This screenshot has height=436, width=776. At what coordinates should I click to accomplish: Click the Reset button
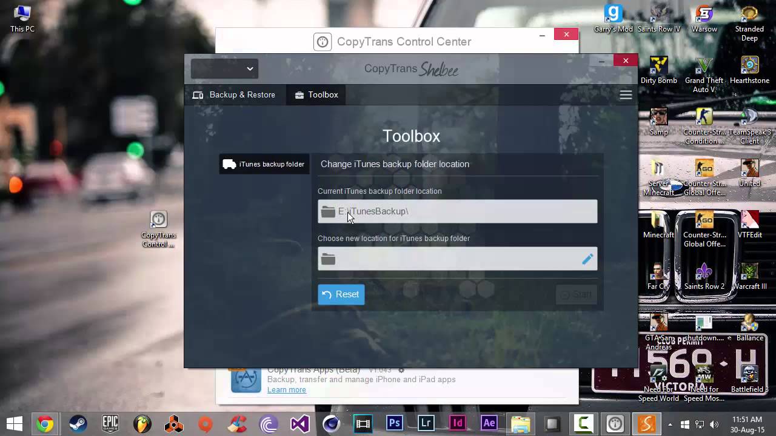[x=341, y=294]
